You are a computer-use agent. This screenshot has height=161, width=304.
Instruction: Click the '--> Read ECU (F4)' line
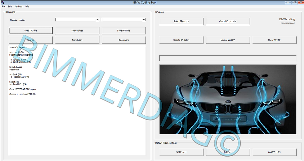18,84
